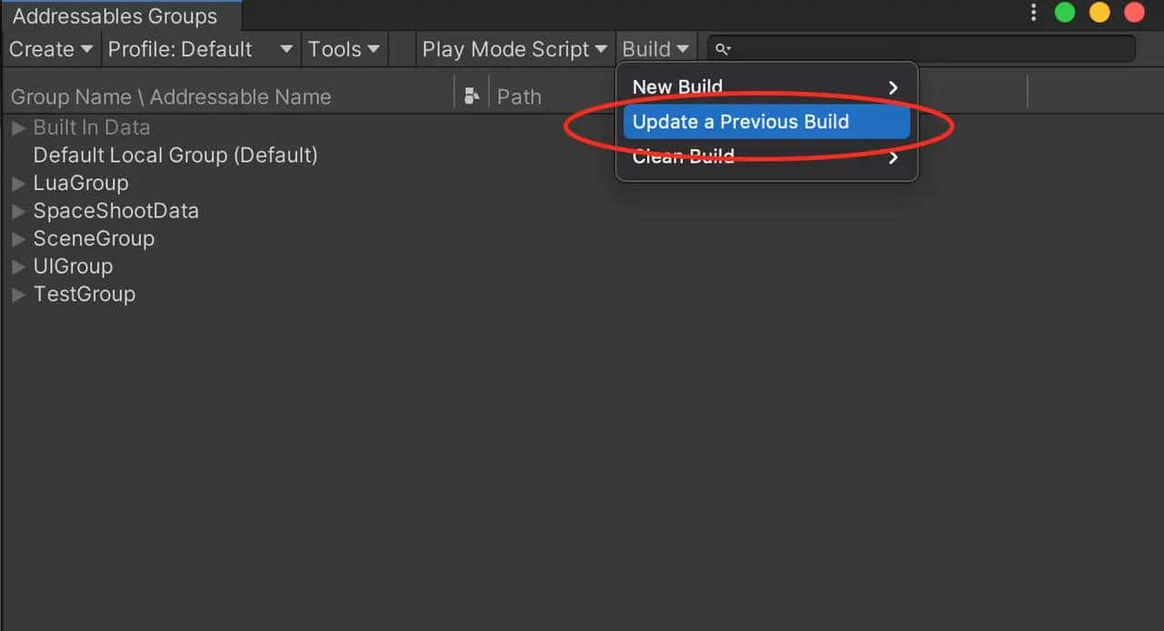1164x631 pixels.
Task: Open the Create dropdown
Action: (50, 48)
